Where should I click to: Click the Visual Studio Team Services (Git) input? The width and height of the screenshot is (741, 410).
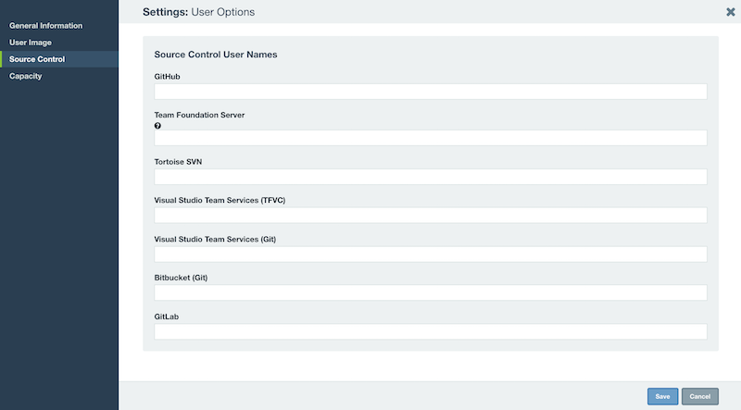[431, 255]
